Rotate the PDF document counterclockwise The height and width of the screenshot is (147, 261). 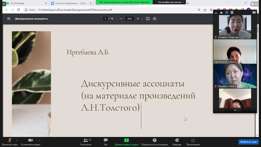pos(154,19)
